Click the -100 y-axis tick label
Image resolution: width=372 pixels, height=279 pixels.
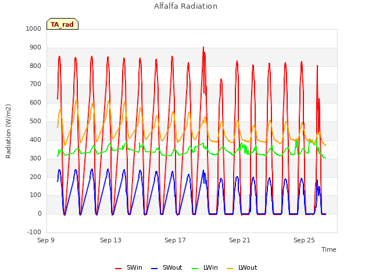click(x=34, y=232)
